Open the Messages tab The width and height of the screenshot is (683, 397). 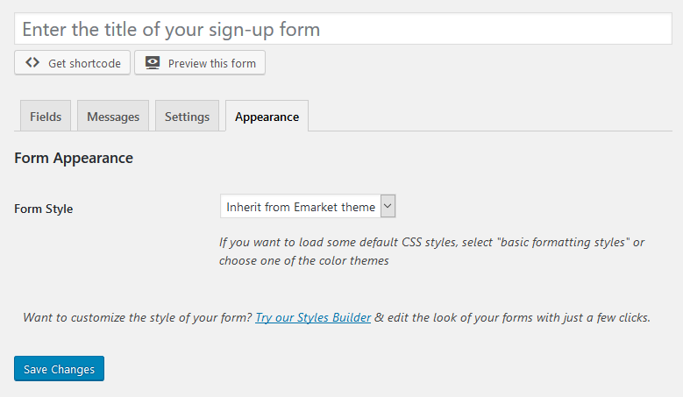pos(113,116)
